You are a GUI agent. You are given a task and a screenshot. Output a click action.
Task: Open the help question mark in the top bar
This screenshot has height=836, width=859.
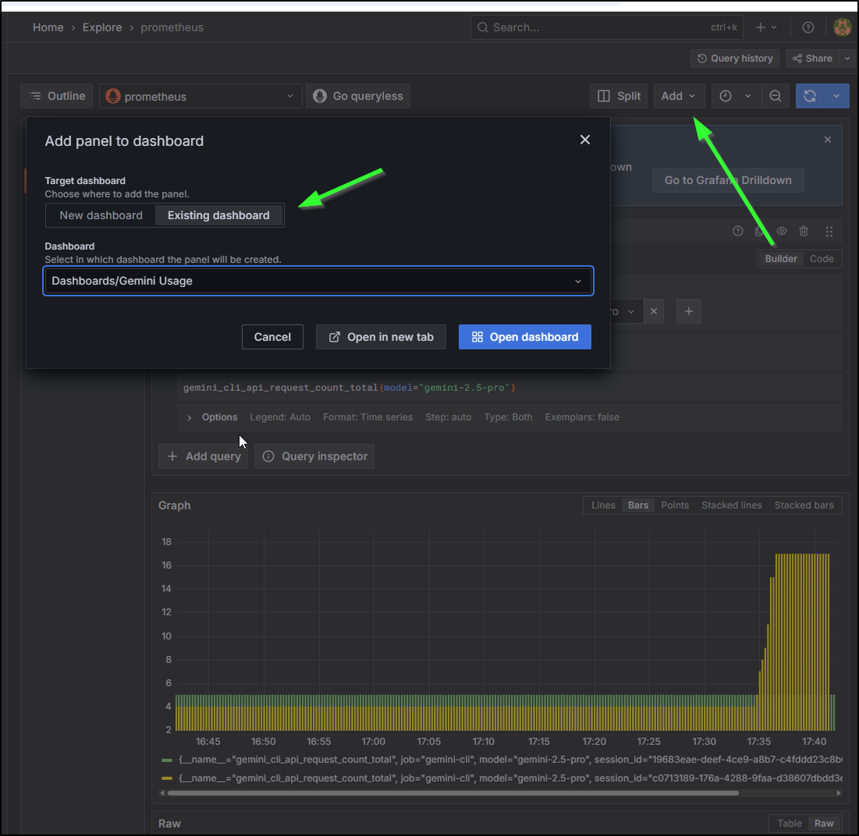tap(808, 27)
